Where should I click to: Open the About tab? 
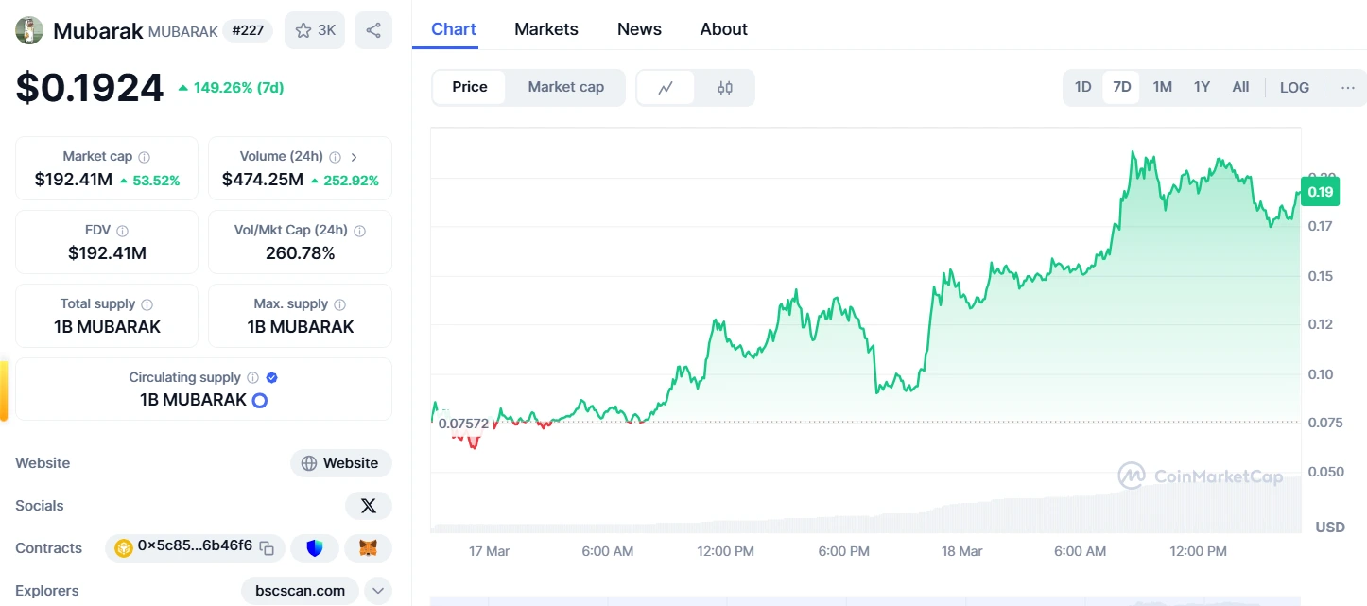(x=724, y=29)
